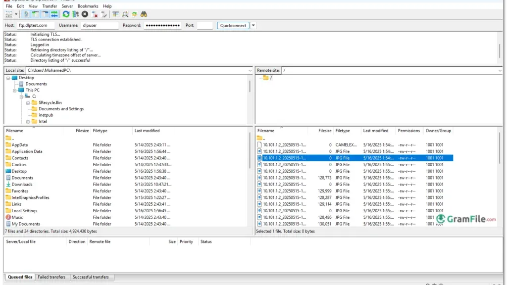Click the message log scrollbar
507x285 pixels.
[500, 51]
